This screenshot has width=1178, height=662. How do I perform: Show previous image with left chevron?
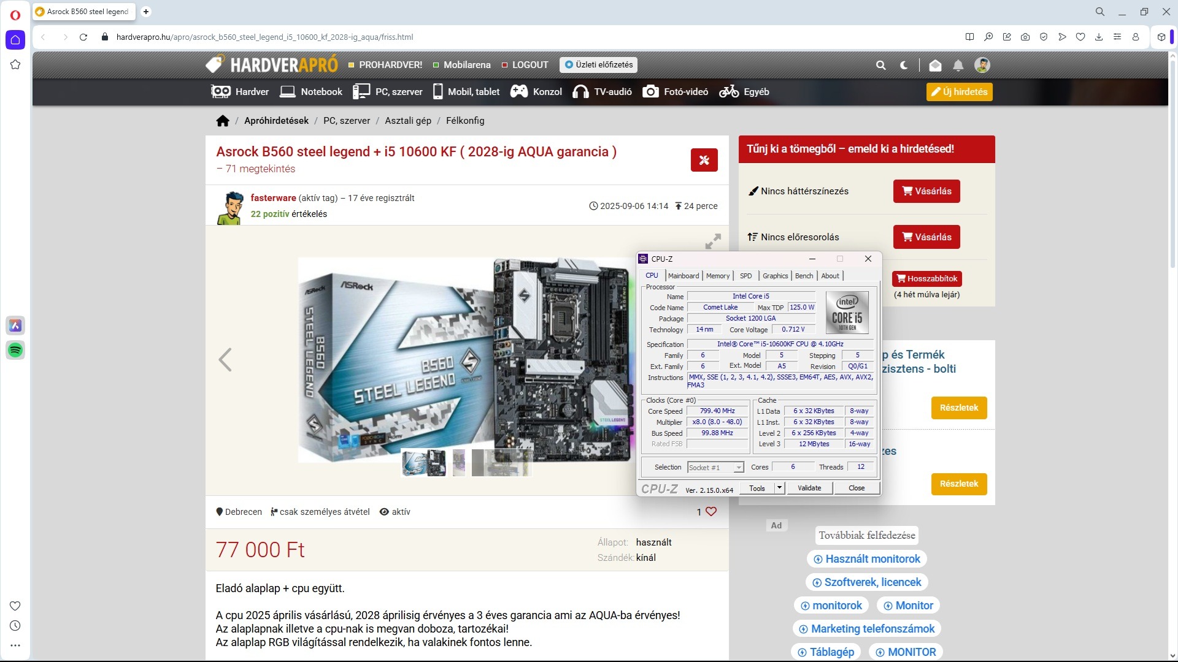tap(225, 360)
